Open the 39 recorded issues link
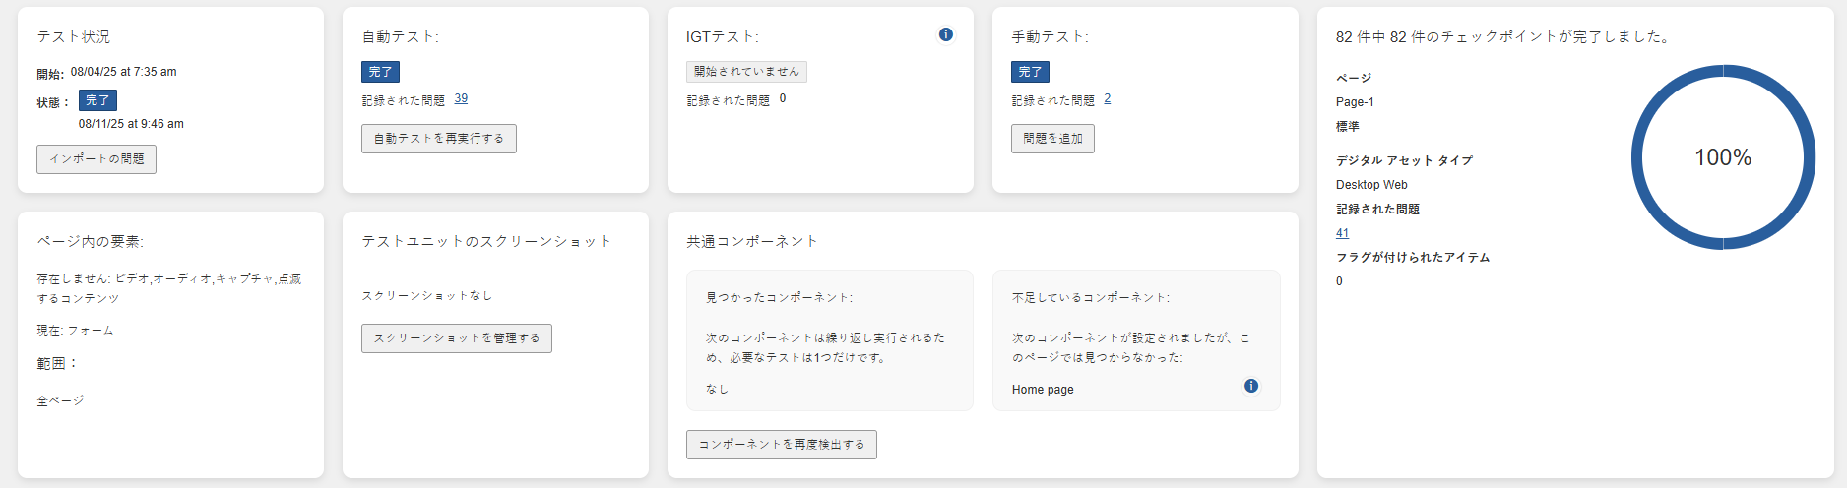This screenshot has height=488, width=1847. tap(461, 99)
